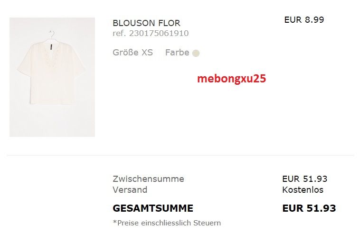359x242 pixels.
Task: Click the Größe XS size label
Action: coord(132,53)
